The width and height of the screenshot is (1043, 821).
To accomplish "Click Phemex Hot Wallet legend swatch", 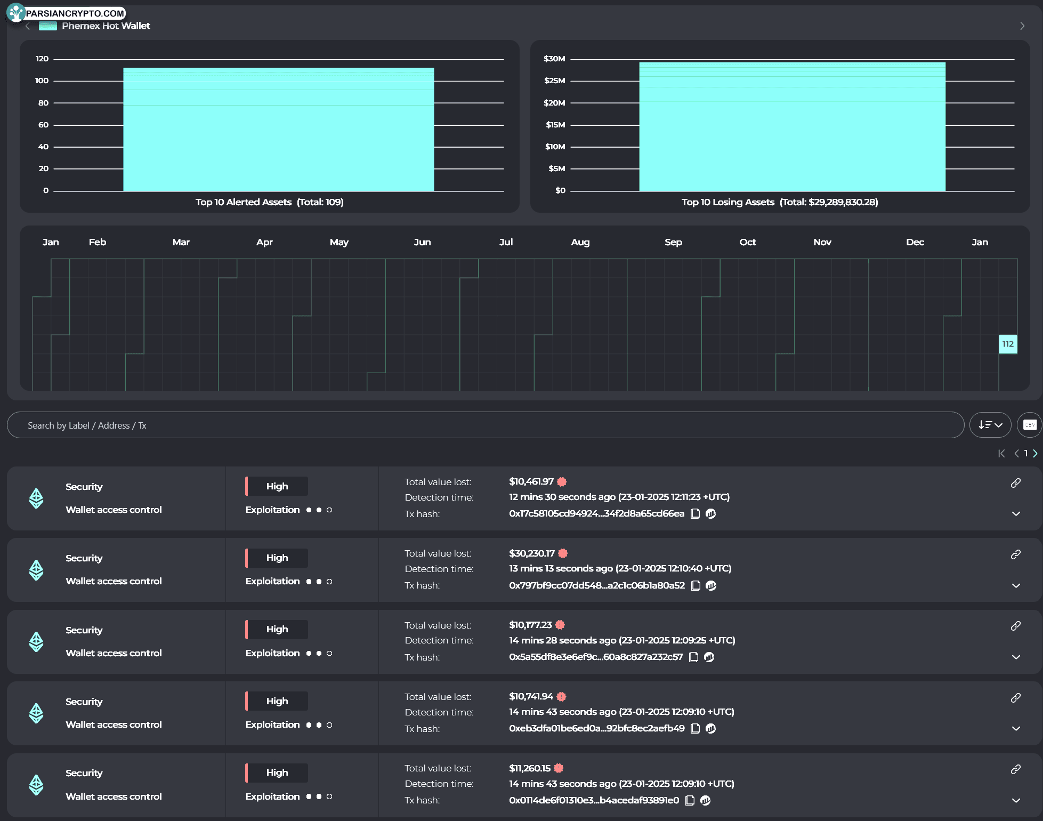I will pyautogui.click(x=48, y=26).
